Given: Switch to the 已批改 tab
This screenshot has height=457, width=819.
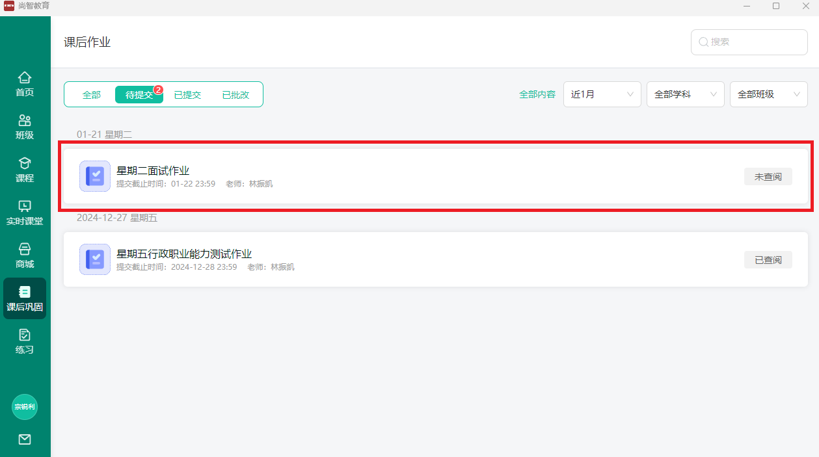Looking at the screenshot, I should tap(235, 95).
